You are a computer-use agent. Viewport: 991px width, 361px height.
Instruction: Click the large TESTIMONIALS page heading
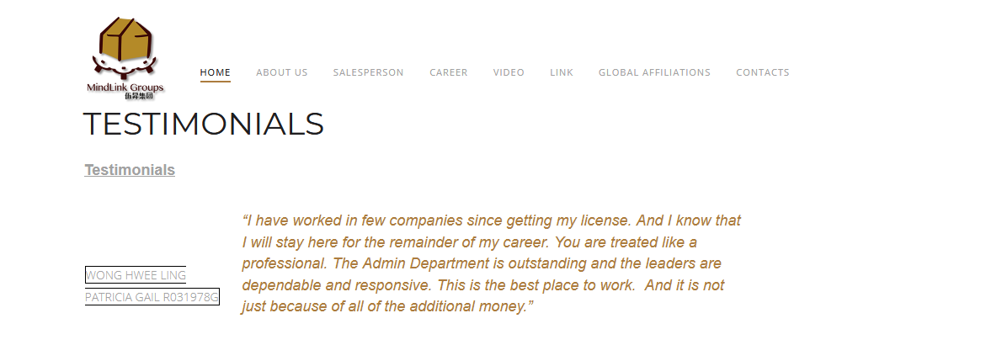pos(204,124)
